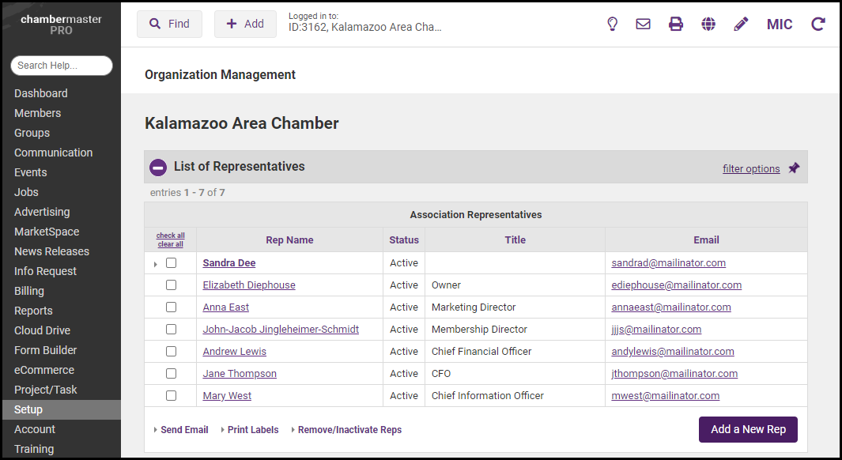842x460 pixels.
Task: Check the box for Elizabeth Diephouse
Action: [x=171, y=285]
